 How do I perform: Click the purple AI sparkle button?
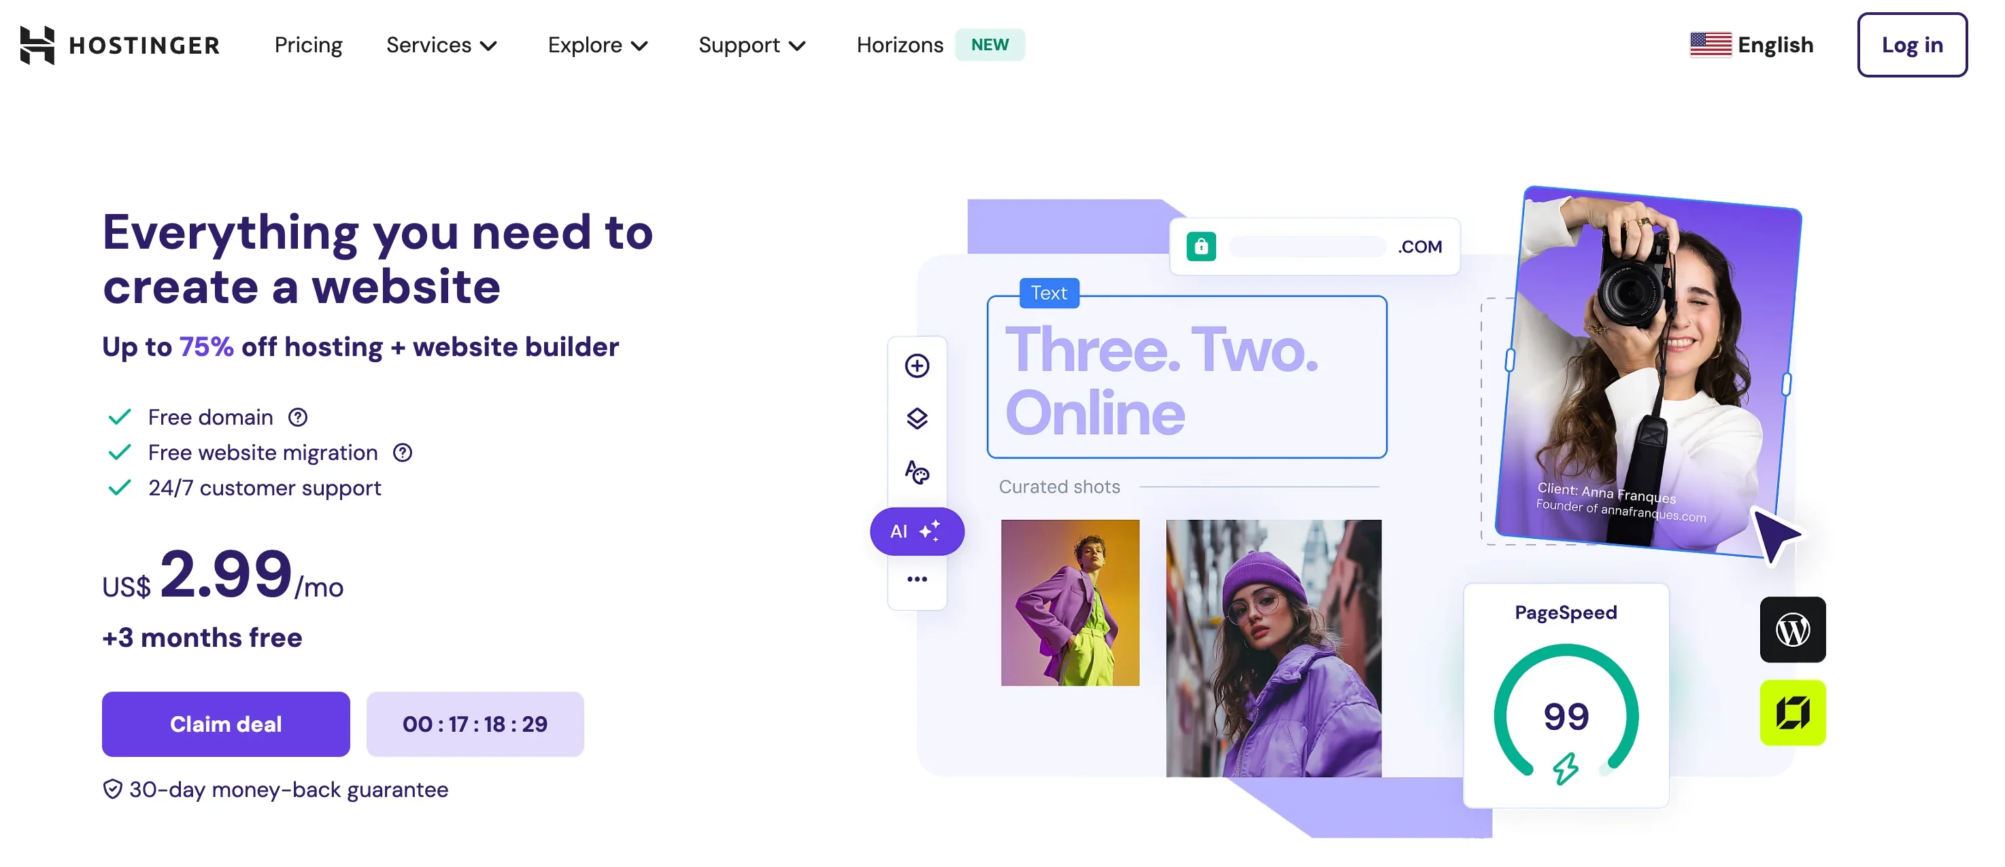tap(917, 532)
